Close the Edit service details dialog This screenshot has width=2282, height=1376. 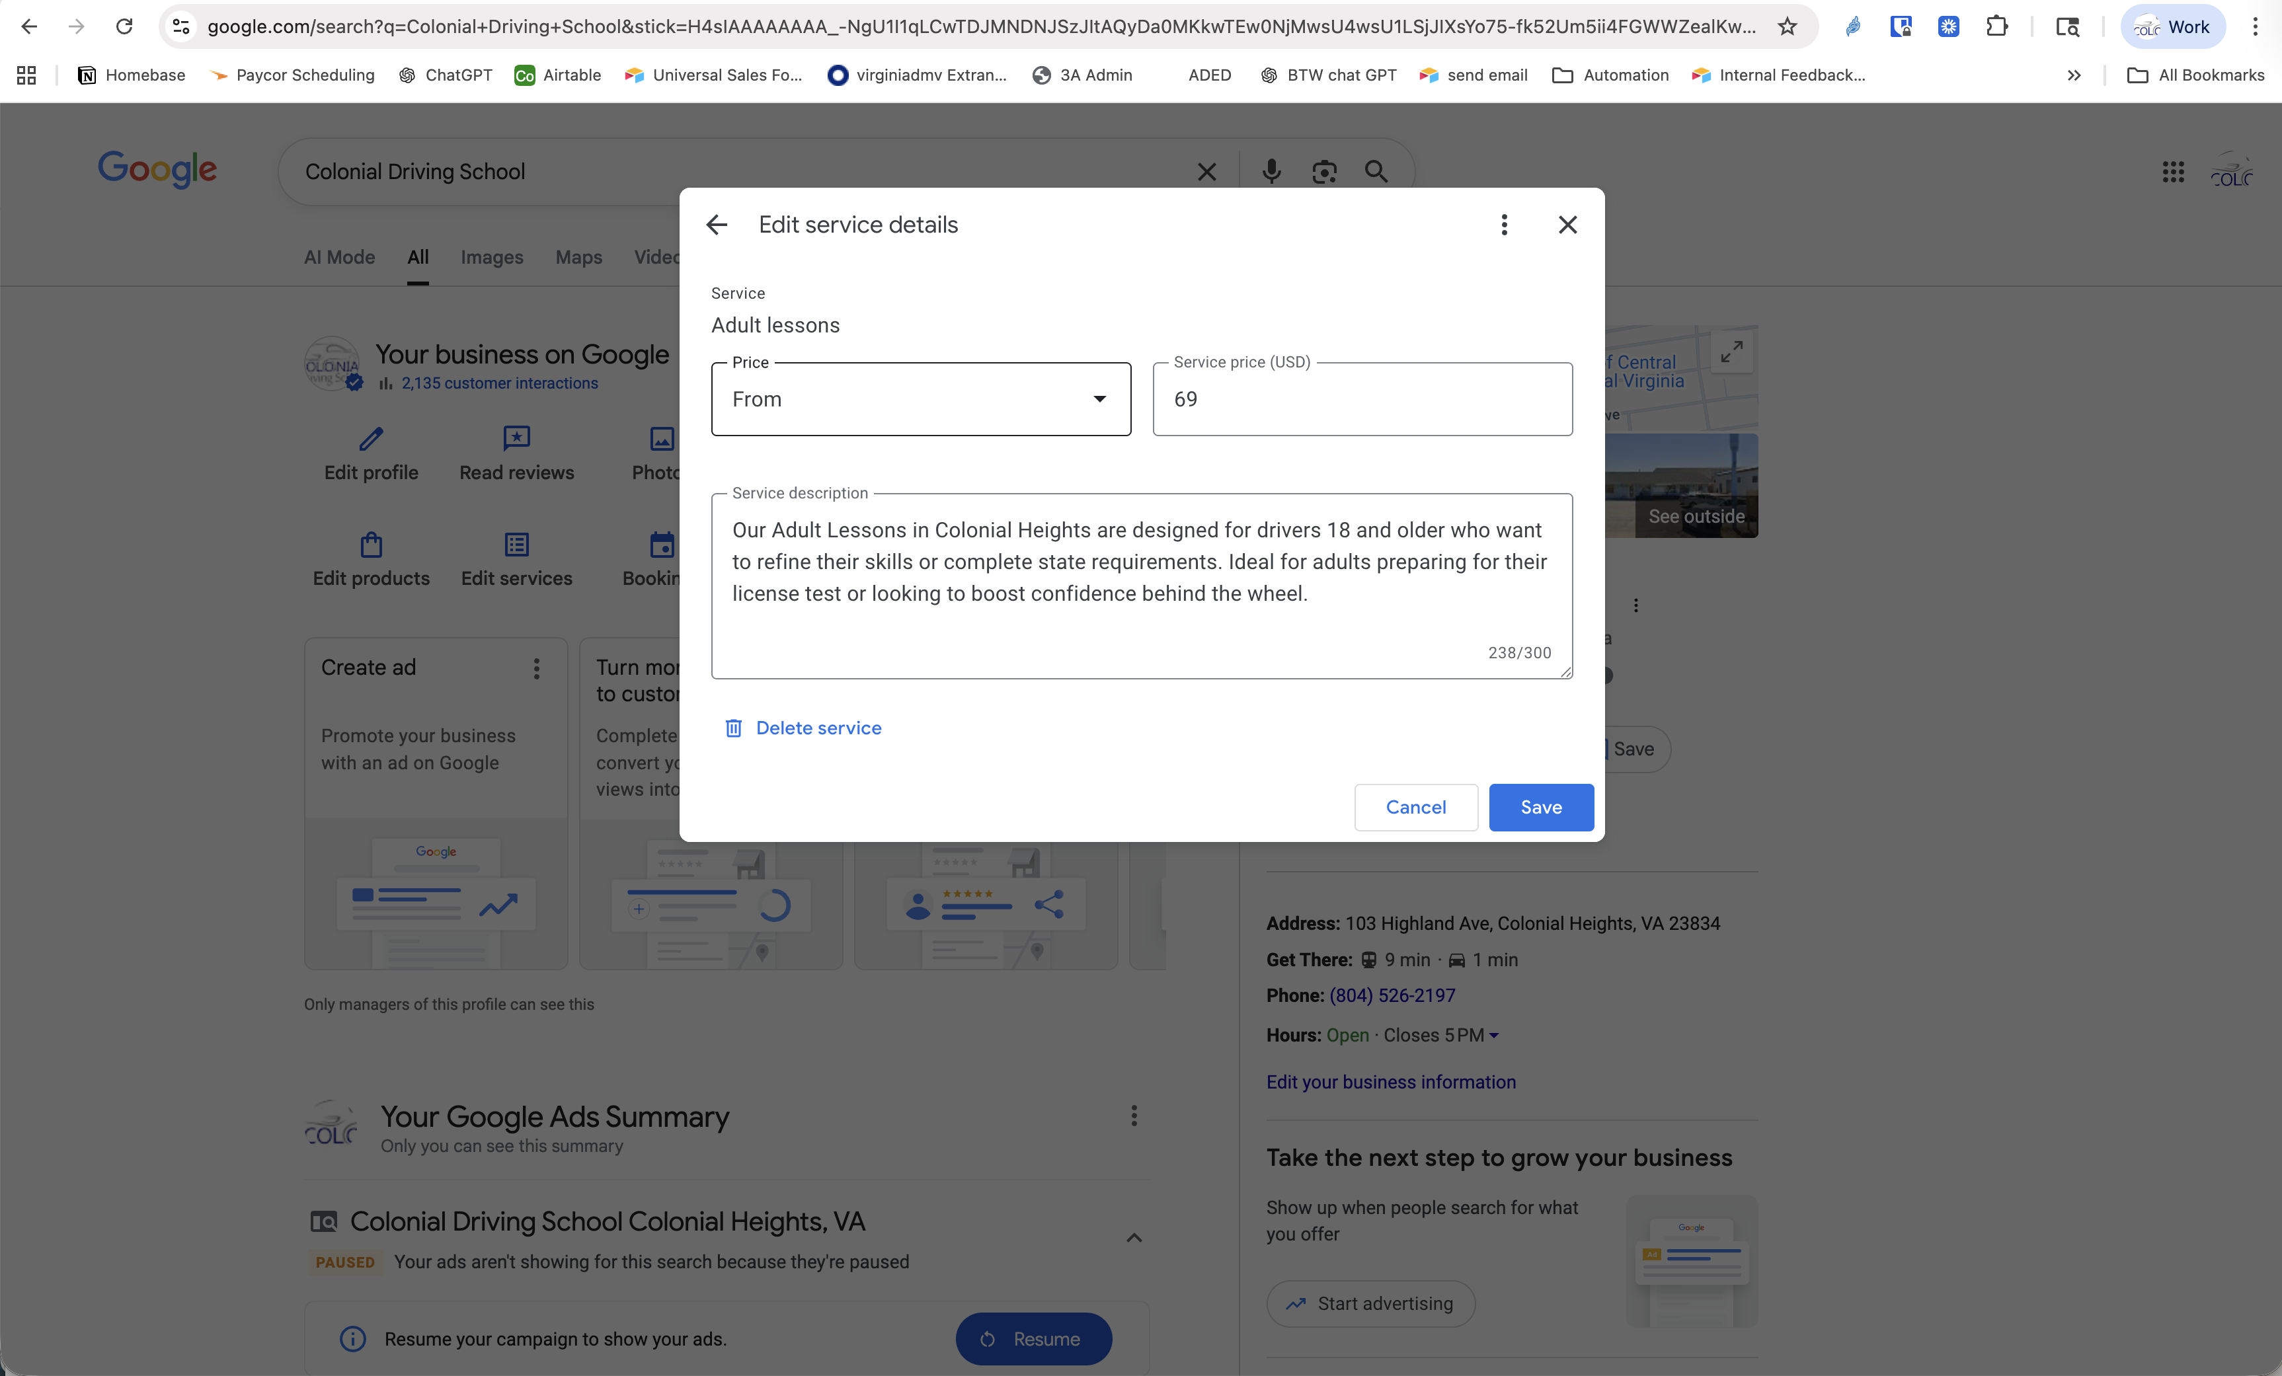point(1567,225)
